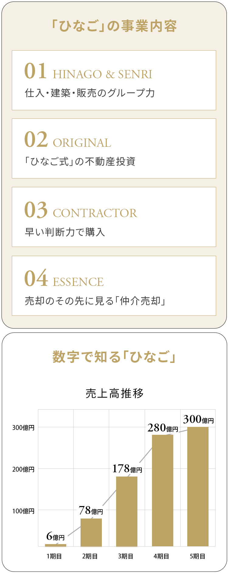This screenshot has width=228, height=577.
Task: Click the 200億円 y-axis label
Action: click(x=23, y=469)
